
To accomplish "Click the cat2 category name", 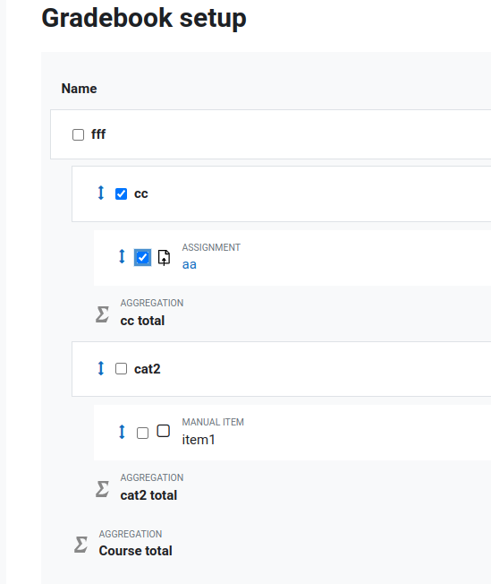I will coord(148,369).
